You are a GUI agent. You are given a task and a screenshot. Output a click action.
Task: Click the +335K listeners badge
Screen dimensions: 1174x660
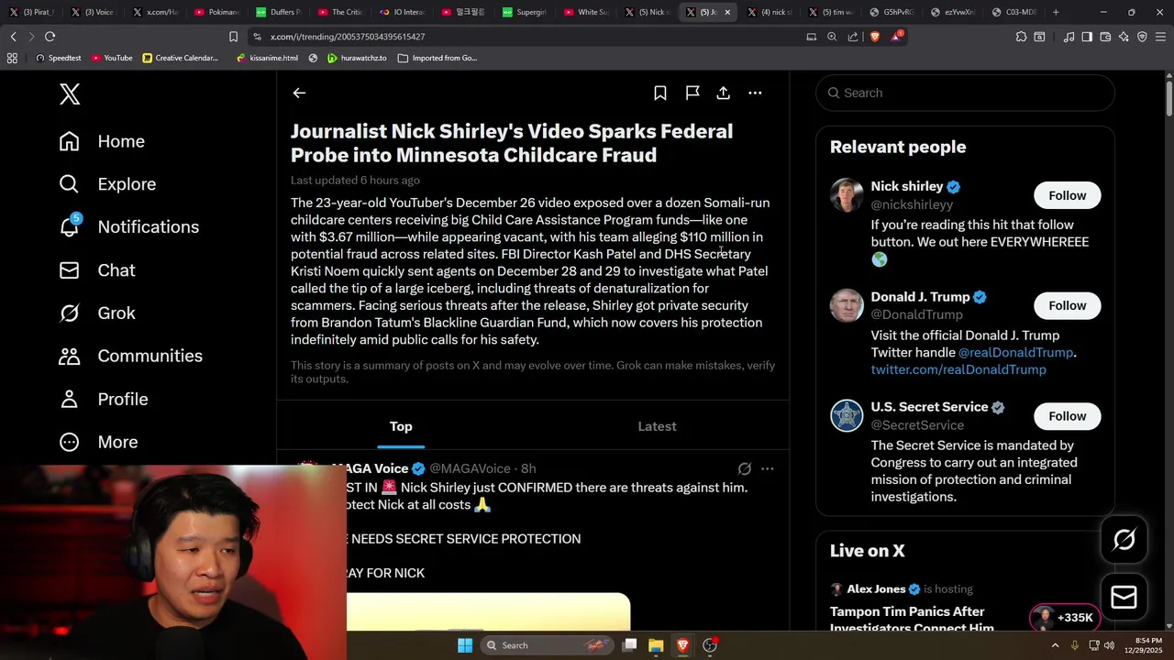pos(1064,618)
